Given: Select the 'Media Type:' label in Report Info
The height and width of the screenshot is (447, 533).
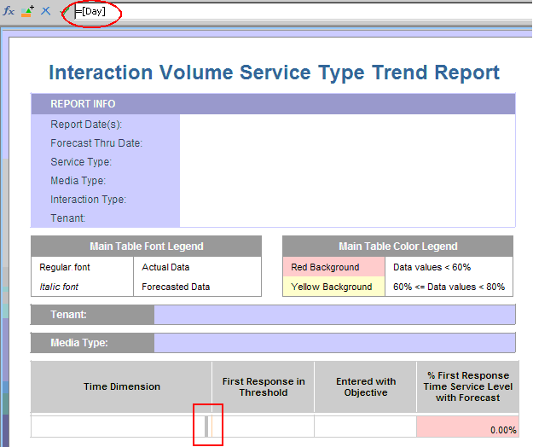Looking at the screenshot, I should pos(78,181).
